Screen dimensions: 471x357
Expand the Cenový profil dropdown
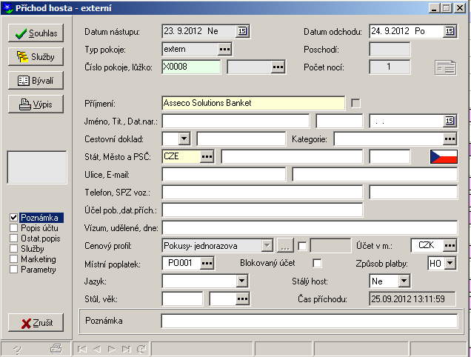coord(267,246)
